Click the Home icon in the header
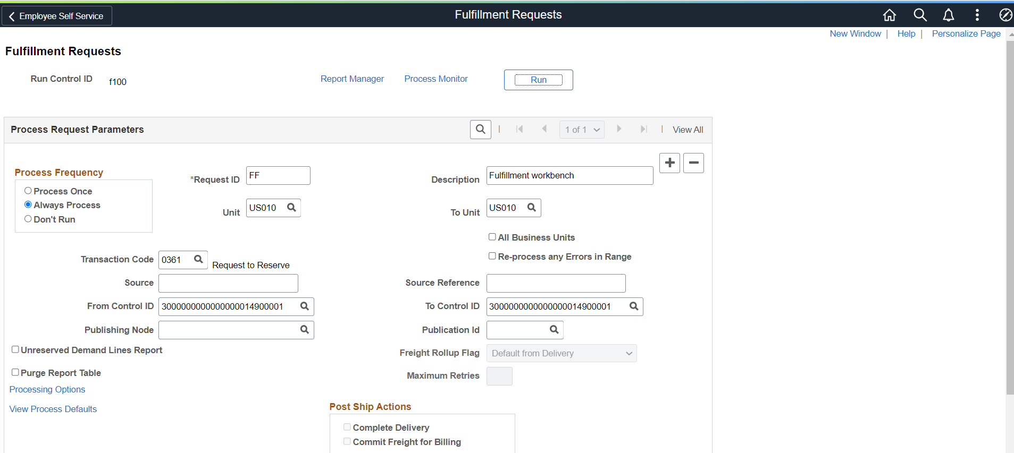 pos(889,15)
